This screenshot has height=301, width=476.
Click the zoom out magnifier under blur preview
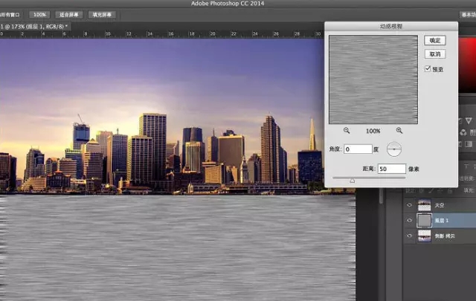(347, 131)
